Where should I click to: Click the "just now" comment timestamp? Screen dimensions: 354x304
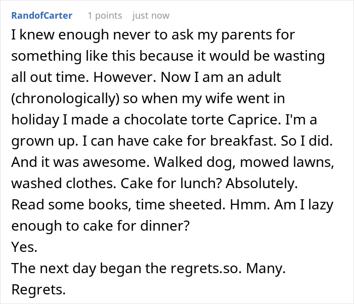tap(151, 16)
